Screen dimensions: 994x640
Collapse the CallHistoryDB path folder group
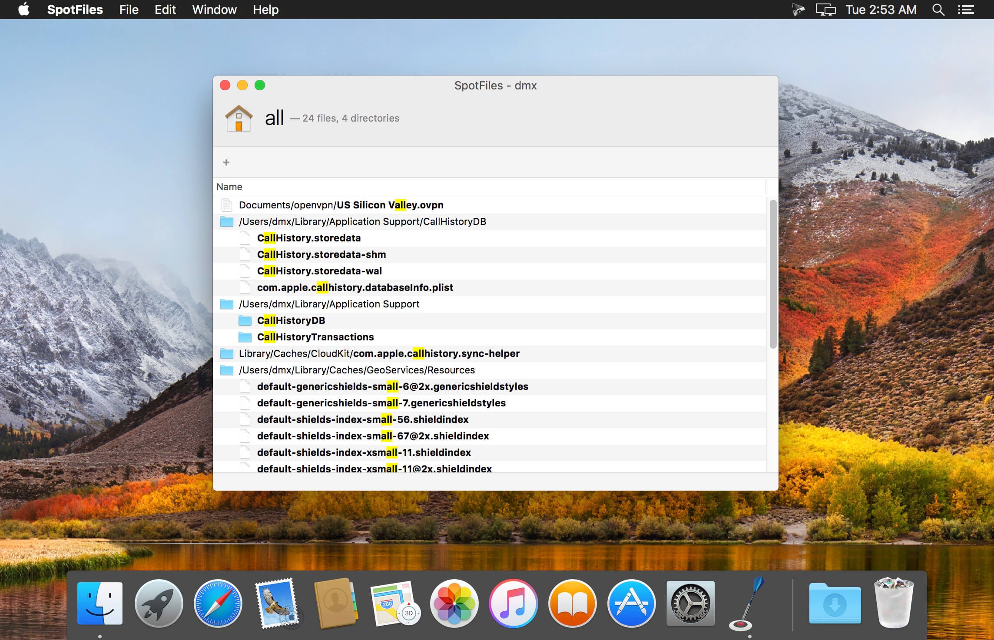(x=490, y=221)
